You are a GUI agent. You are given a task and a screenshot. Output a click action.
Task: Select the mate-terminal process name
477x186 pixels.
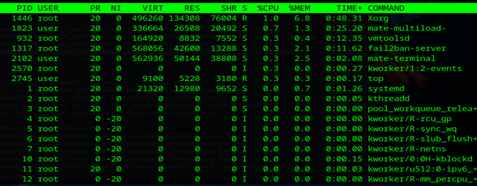coord(402,58)
